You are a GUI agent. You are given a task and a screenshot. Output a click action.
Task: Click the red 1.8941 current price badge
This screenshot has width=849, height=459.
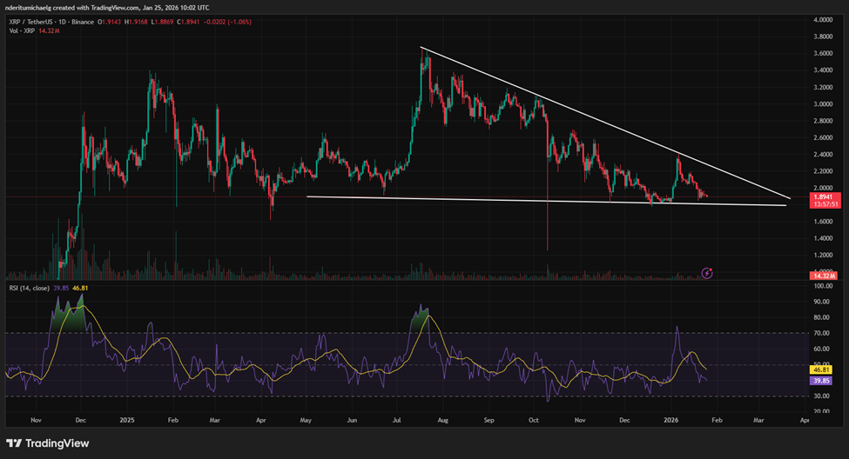pyautogui.click(x=824, y=197)
